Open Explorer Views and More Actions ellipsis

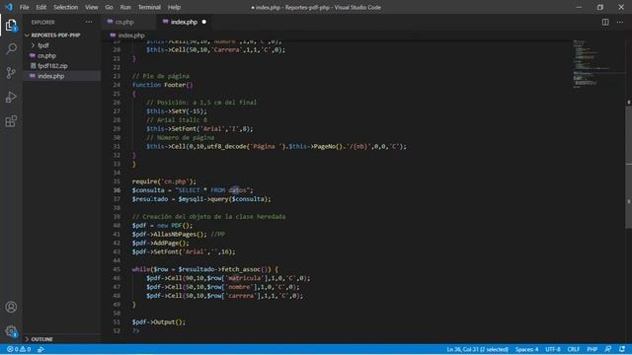89,22
